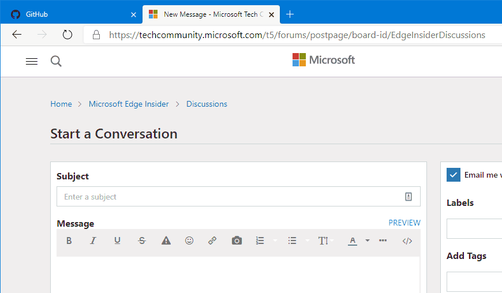Open the hamburger navigation menu
The width and height of the screenshot is (502, 293).
tap(32, 61)
